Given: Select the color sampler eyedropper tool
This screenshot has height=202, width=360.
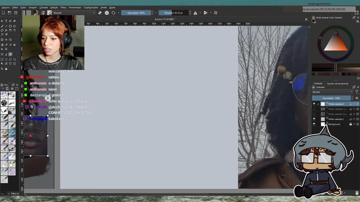Looking at the screenshot, I should (6, 45).
